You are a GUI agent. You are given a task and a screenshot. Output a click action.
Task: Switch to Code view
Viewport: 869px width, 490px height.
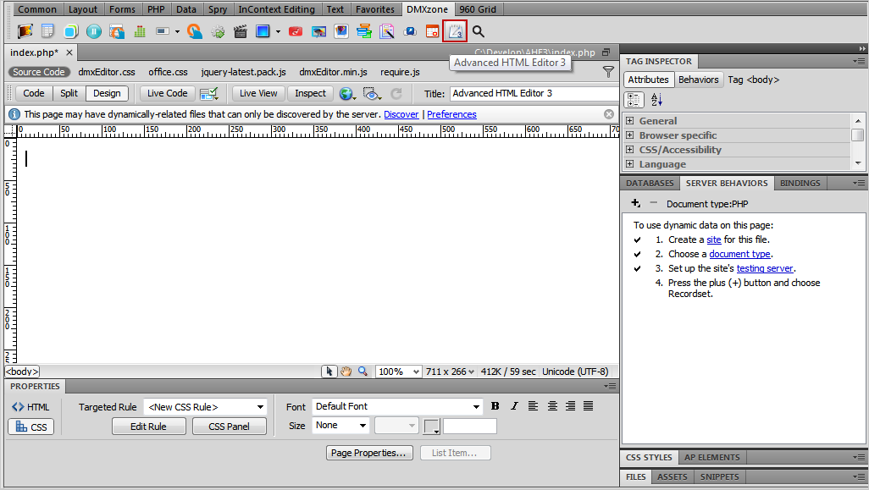click(34, 94)
